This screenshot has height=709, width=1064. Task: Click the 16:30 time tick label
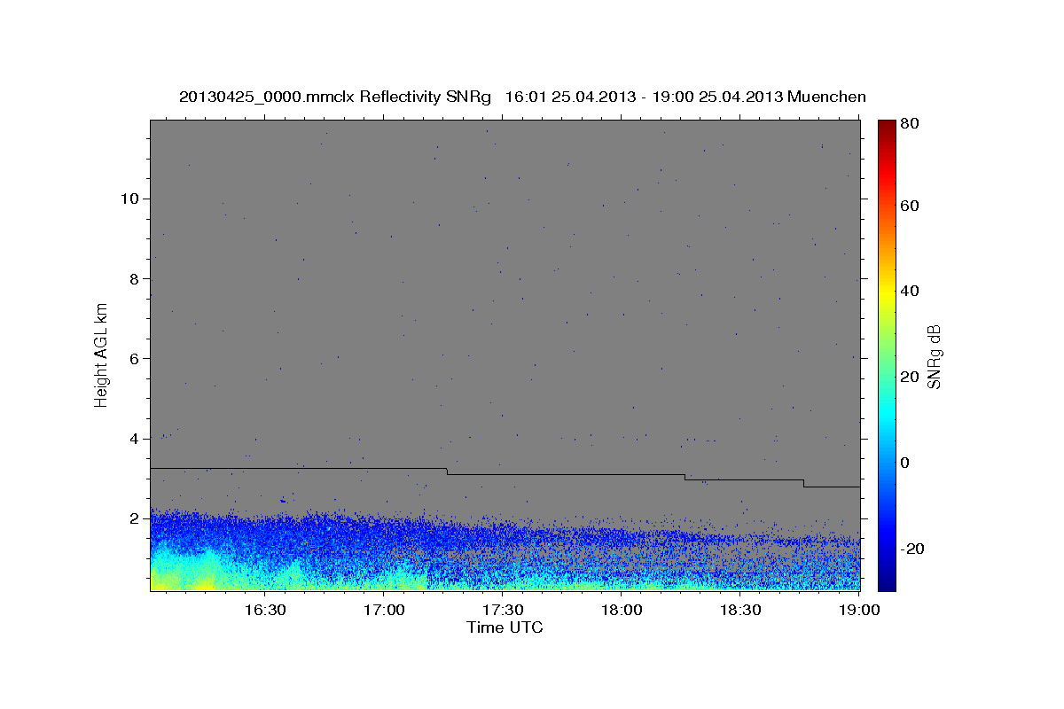[x=265, y=610]
